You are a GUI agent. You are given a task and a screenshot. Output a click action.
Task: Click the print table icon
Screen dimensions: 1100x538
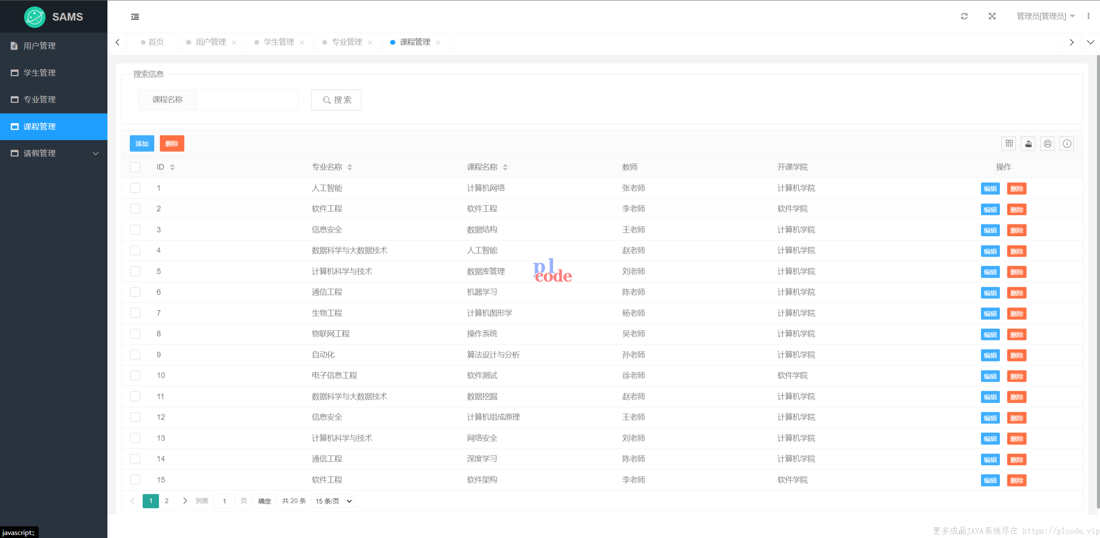click(x=1048, y=144)
